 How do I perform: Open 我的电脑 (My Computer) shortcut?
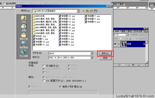[x=24, y=45]
